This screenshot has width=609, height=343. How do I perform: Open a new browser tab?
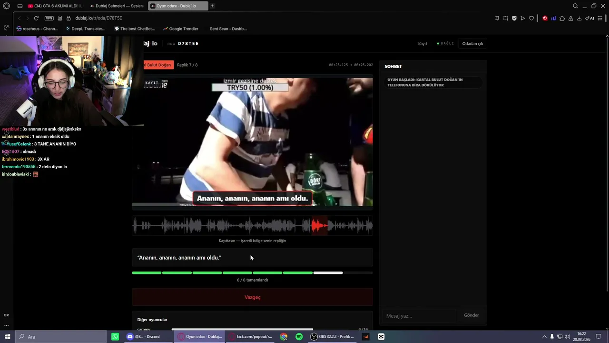212,6
